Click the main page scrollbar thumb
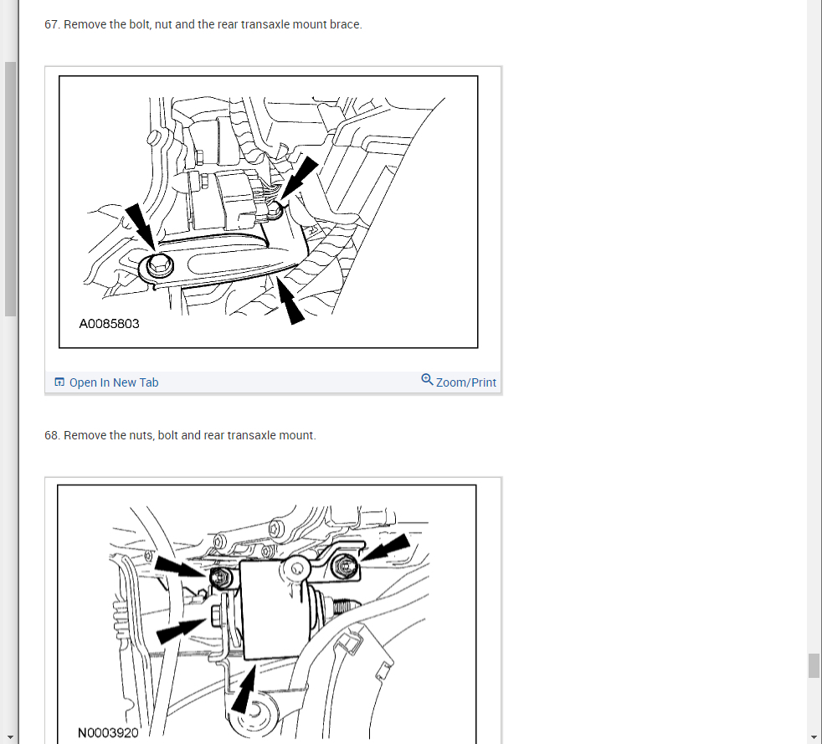This screenshot has width=822, height=744. click(x=814, y=665)
